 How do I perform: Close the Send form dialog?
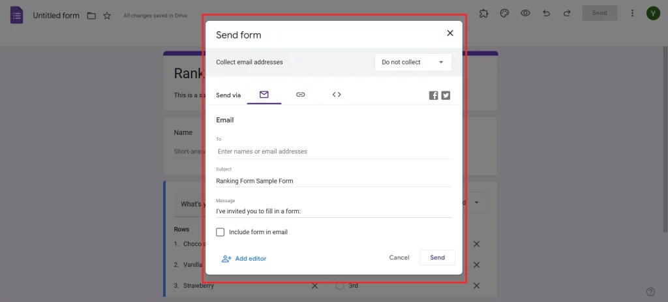[x=450, y=33]
